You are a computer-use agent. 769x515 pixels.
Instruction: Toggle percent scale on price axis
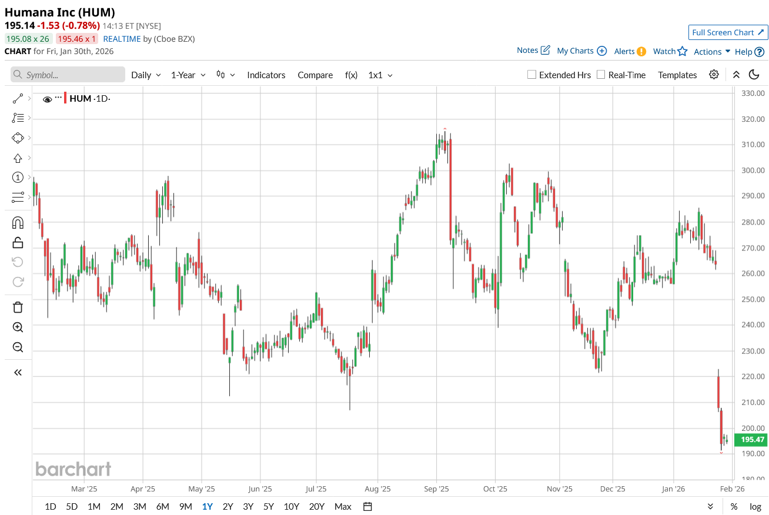click(x=734, y=506)
